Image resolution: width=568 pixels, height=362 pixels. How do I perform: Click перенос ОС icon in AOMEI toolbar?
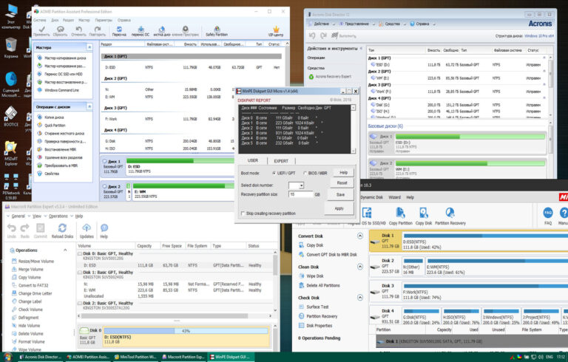tap(141, 29)
